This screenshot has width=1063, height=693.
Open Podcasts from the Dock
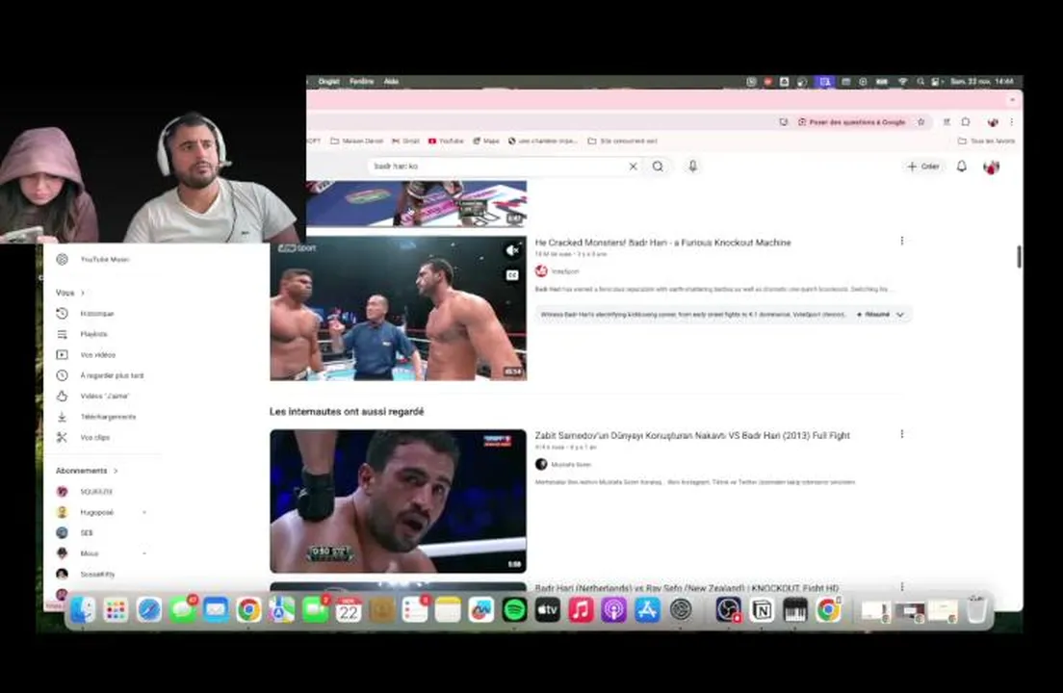[x=614, y=610]
